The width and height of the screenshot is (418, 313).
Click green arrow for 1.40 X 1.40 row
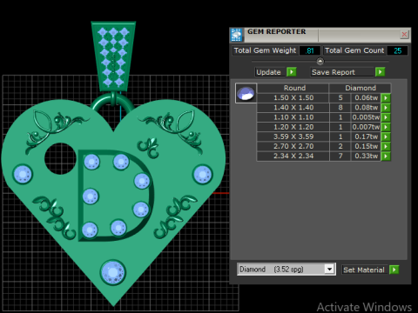386,108
